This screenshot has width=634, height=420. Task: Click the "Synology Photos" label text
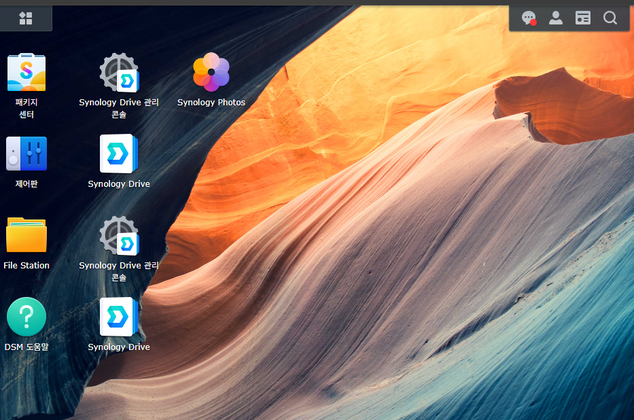tap(211, 103)
